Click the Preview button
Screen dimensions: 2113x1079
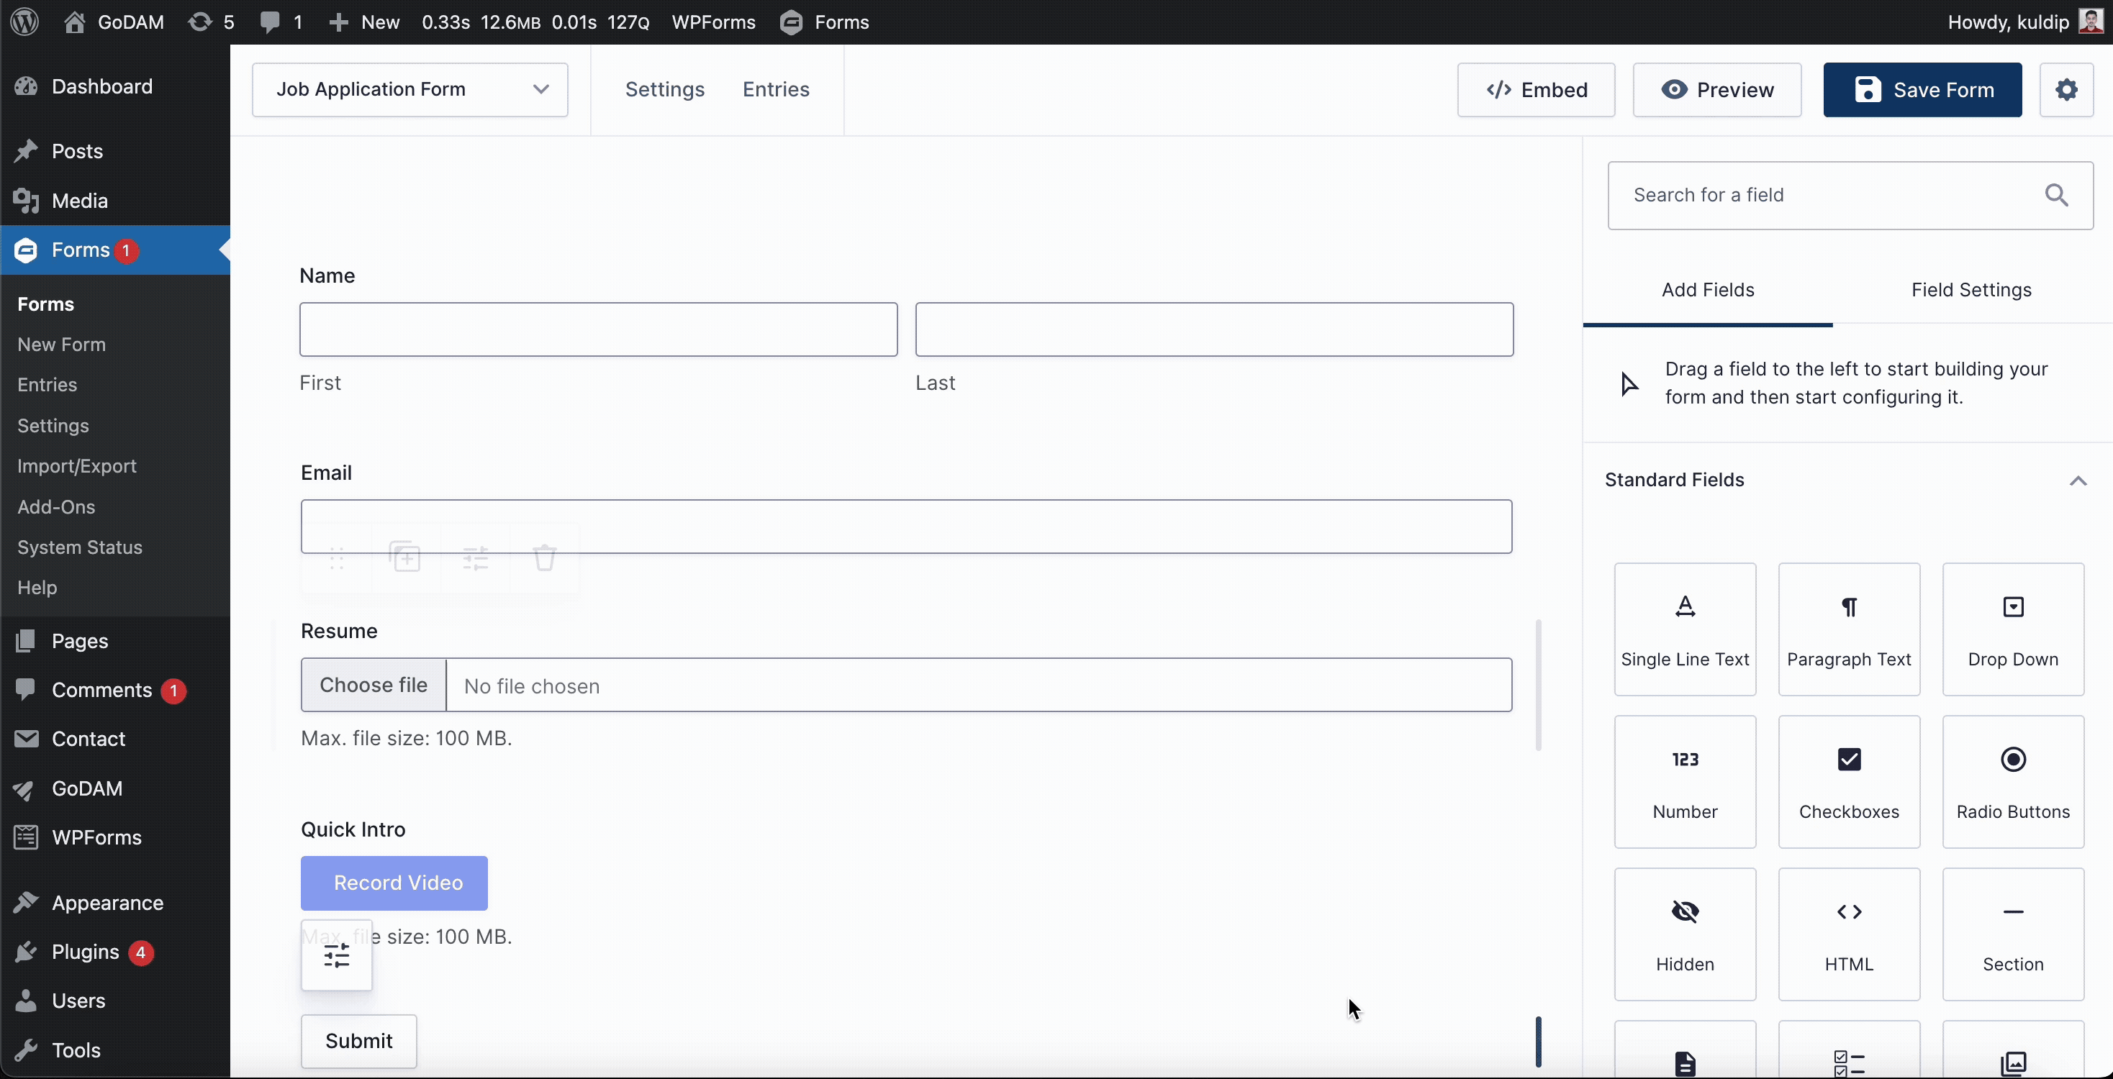[1717, 89]
